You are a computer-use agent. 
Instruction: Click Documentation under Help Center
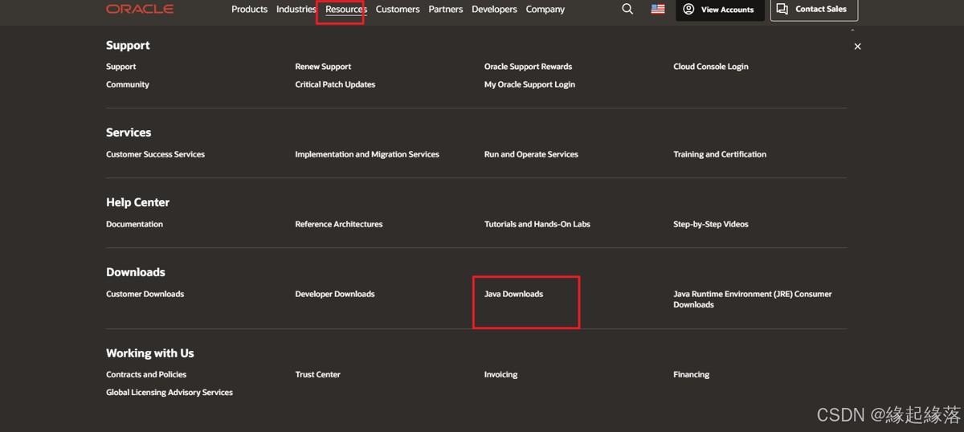point(134,224)
